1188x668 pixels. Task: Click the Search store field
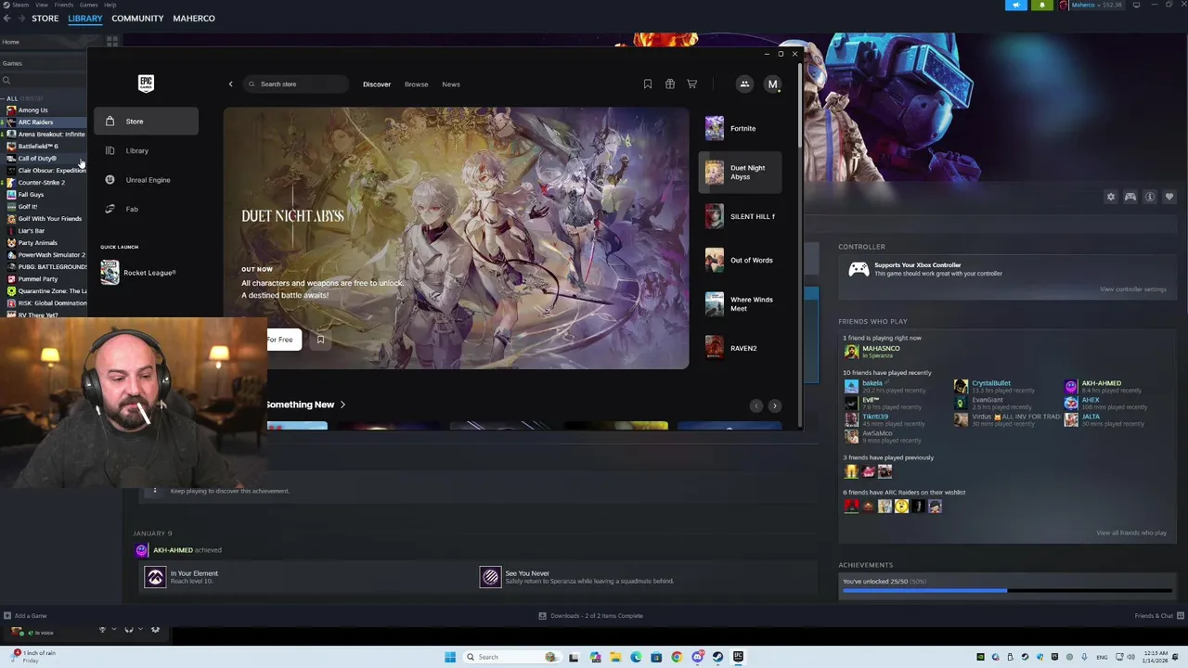click(x=296, y=84)
